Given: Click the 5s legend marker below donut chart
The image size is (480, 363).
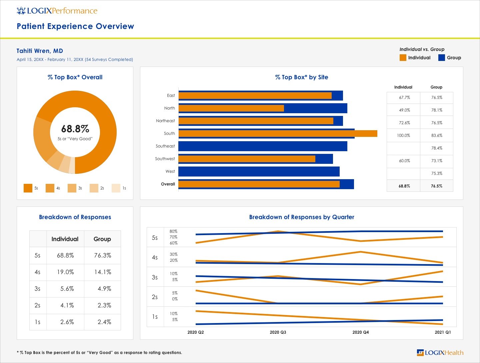Looking at the screenshot, I should coord(27,188).
